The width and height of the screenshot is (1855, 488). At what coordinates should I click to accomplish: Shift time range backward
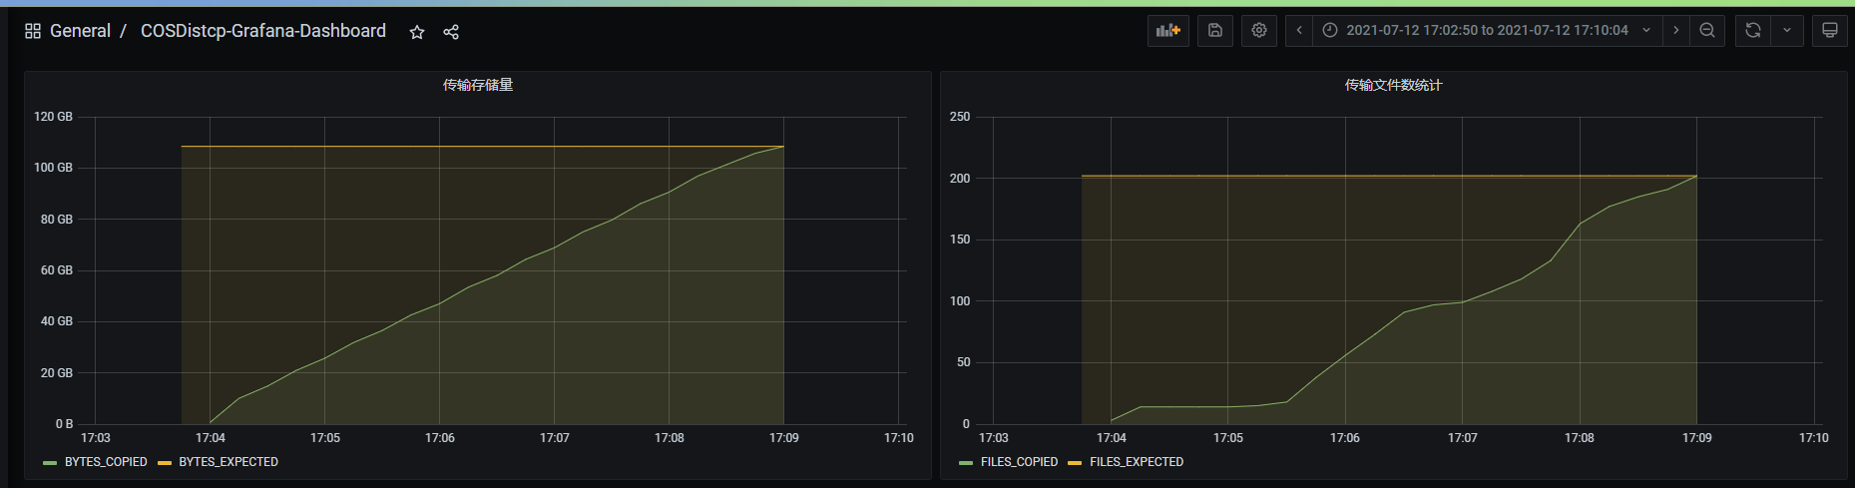[x=1299, y=30]
